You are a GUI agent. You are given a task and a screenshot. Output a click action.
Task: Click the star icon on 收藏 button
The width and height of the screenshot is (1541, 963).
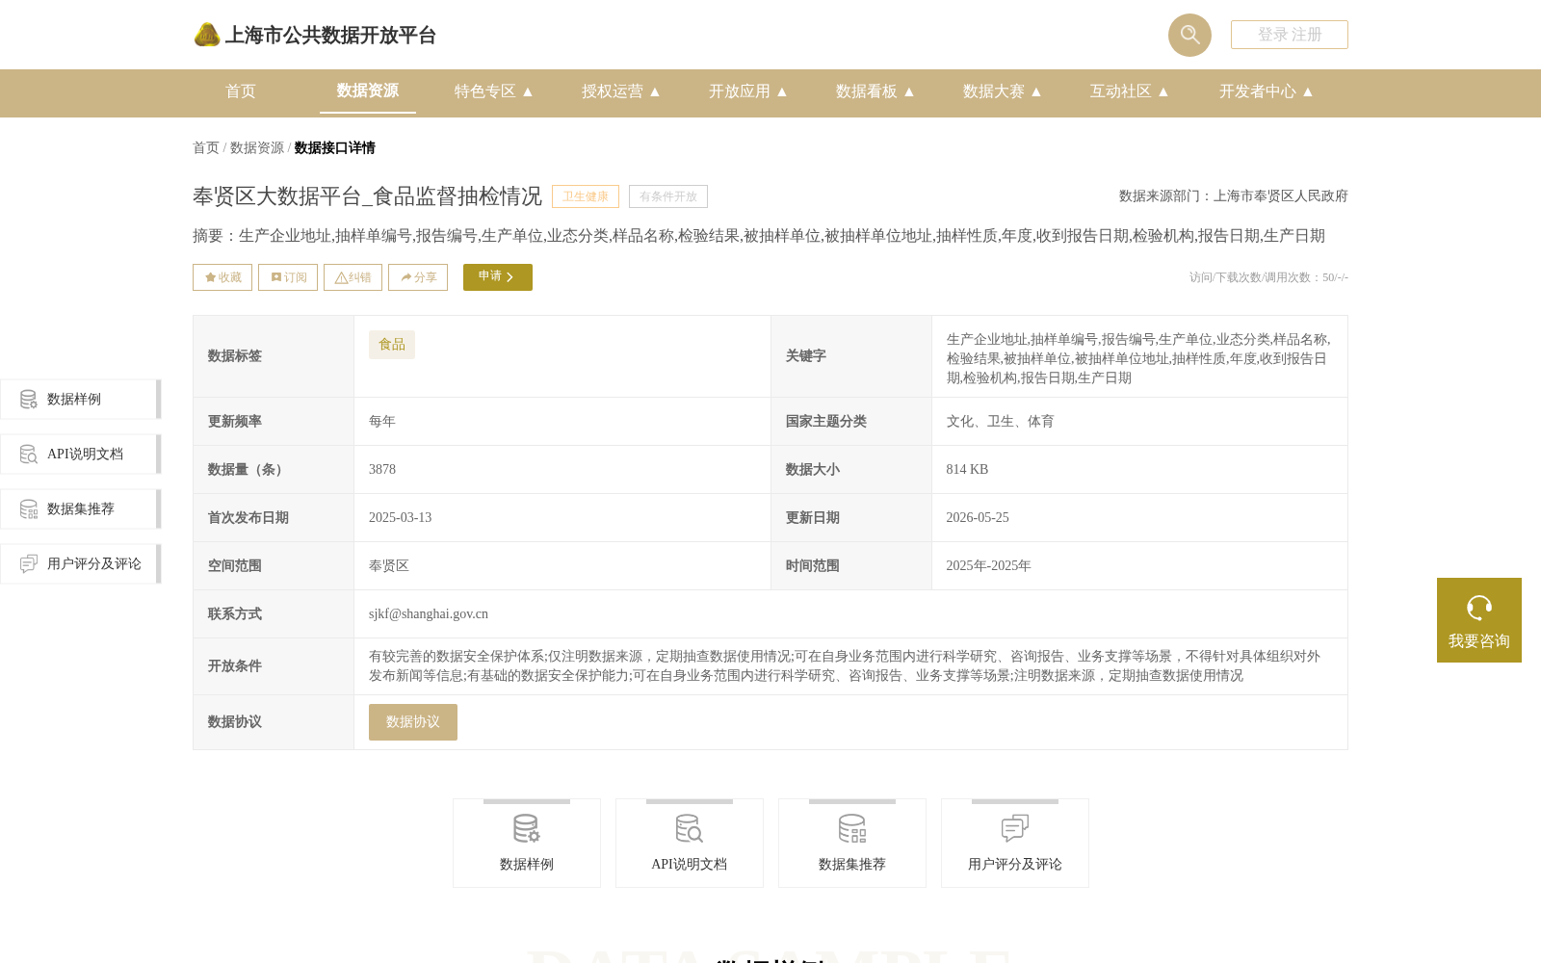coord(210,277)
